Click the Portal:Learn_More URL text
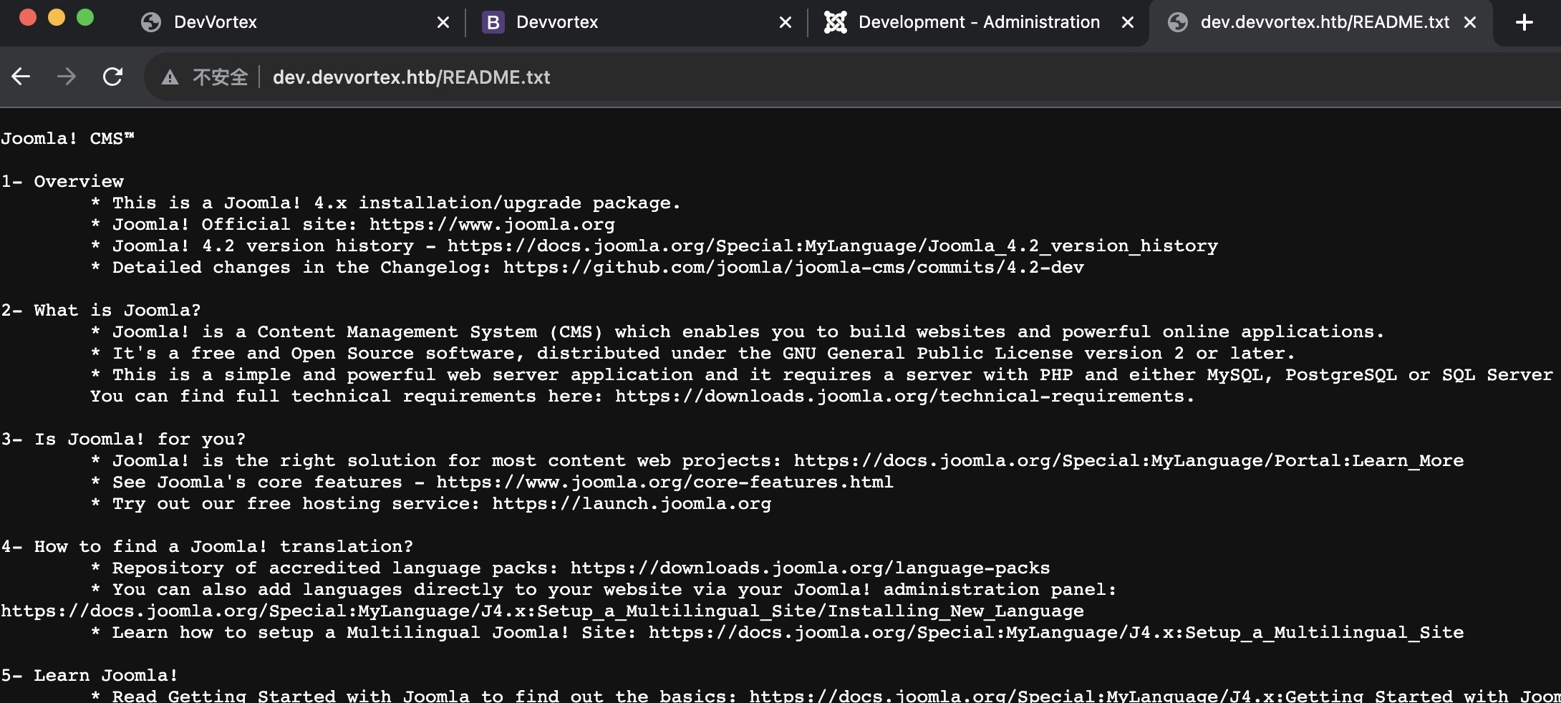 (1129, 460)
